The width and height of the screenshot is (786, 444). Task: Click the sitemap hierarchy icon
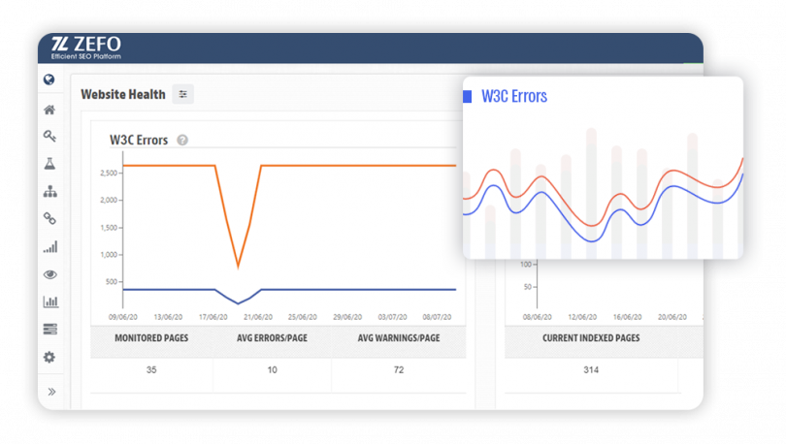pyautogui.click(x=49, y=191)
